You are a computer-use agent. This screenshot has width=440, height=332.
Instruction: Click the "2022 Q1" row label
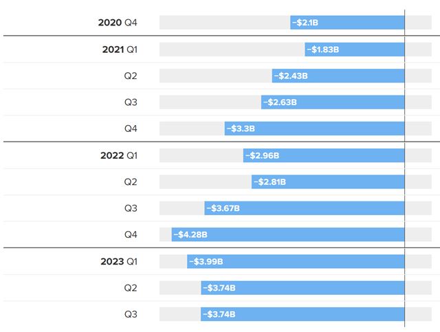119,155
